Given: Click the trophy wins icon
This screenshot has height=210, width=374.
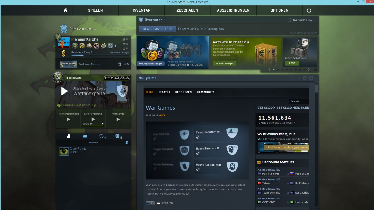Looking at the screenshot, I should 120,64.
